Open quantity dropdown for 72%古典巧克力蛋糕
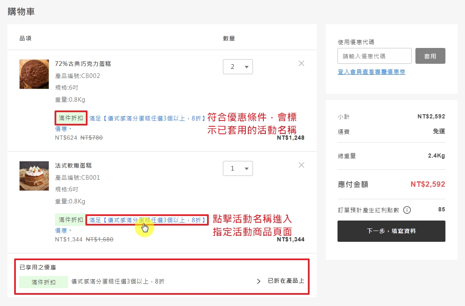Screen dimensions: 465x306 pos(238,67)
